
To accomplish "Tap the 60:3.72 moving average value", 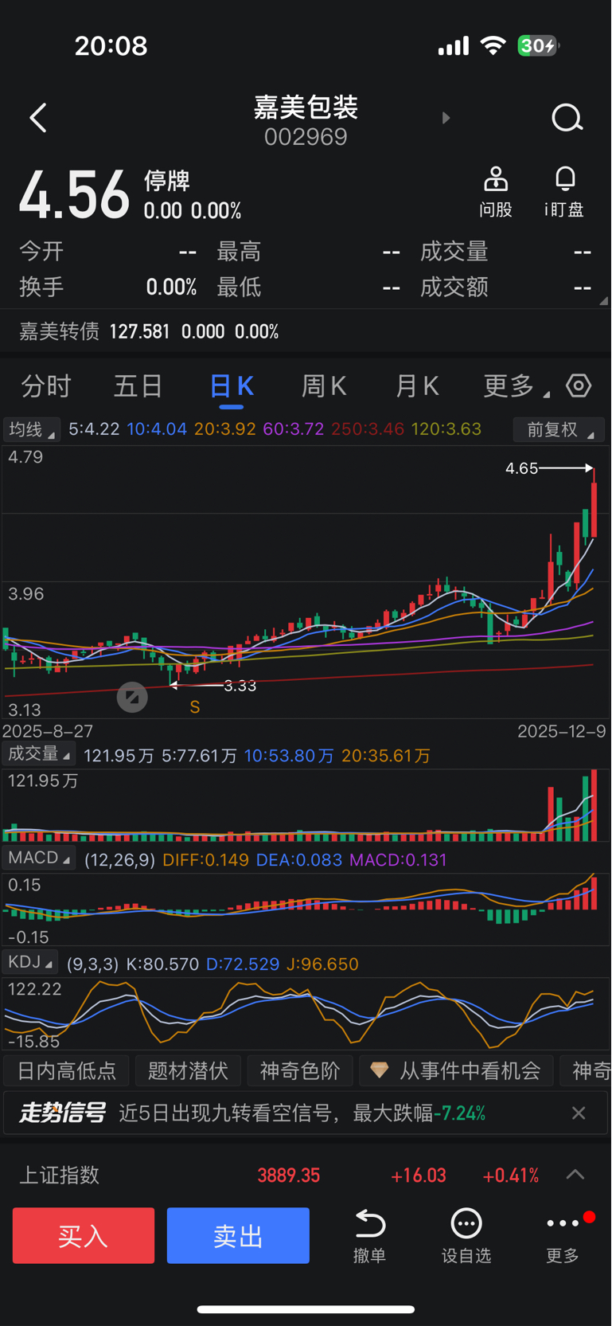I will (x=294, y=429).
